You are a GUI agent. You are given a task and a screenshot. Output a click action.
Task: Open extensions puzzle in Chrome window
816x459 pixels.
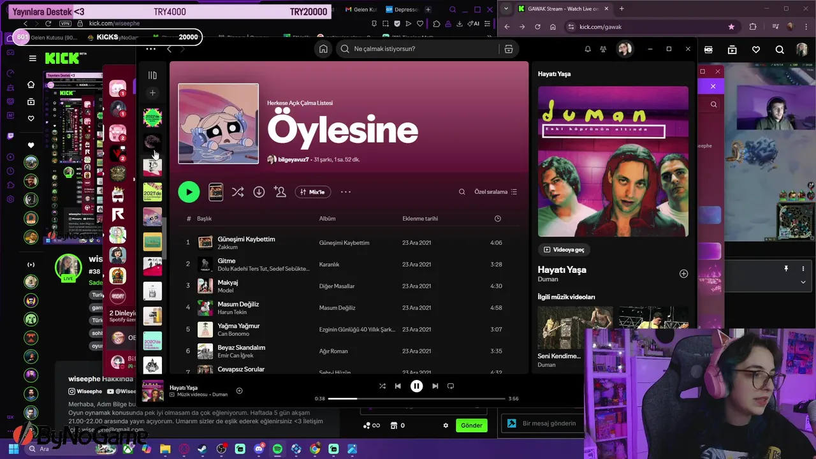coord(753,27)
